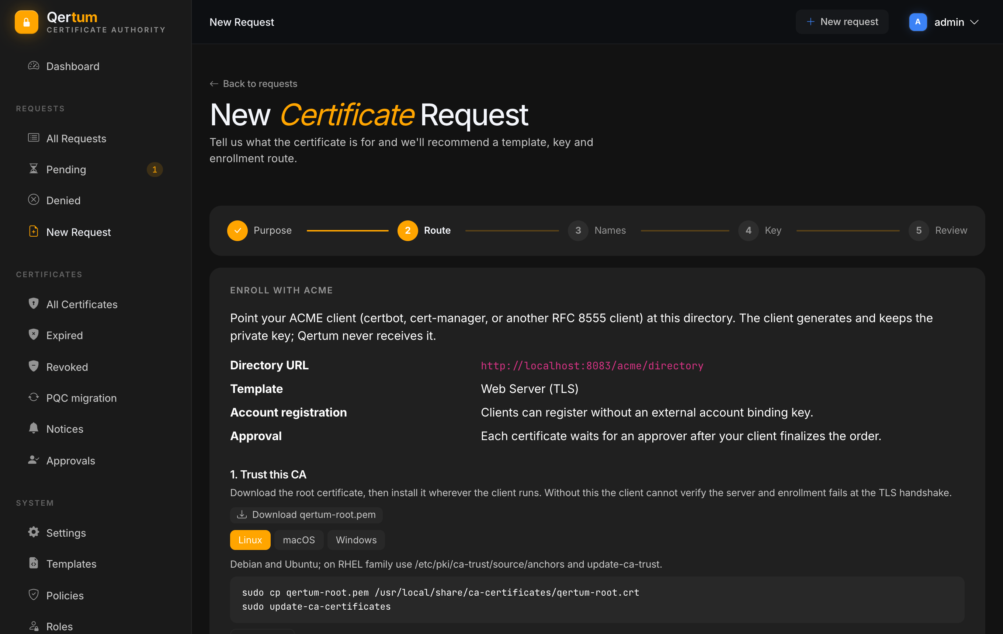Click the Settings gear icon

[33, 532]
